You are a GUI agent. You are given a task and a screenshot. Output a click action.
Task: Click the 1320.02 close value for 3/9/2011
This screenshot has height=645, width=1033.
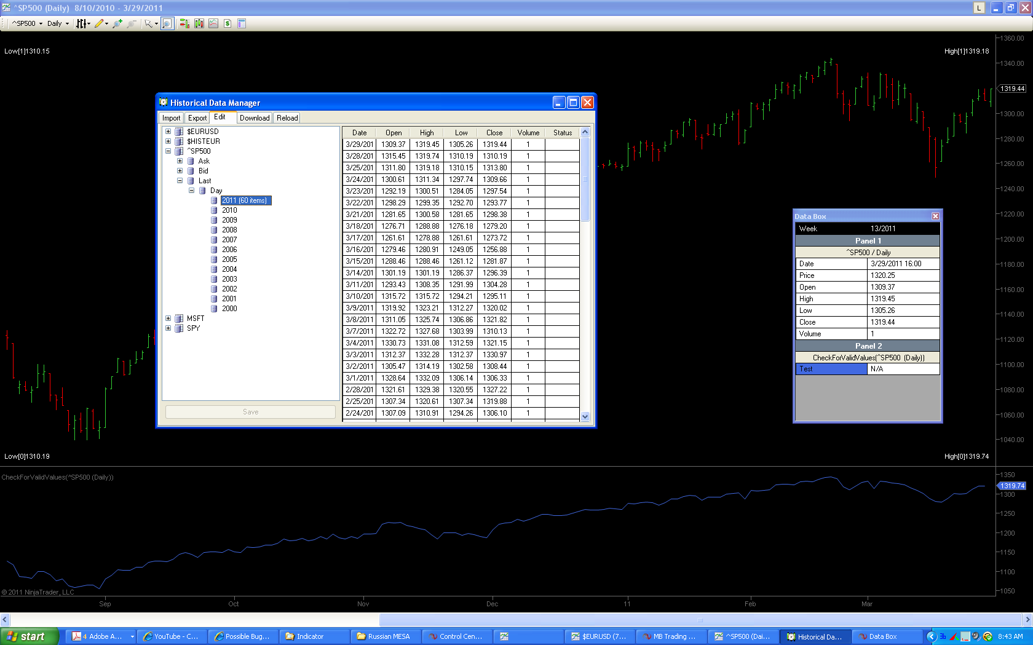click(494, 308)
